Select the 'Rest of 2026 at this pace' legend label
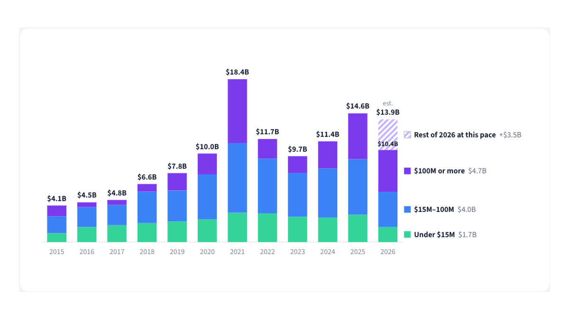 click(x=455, y=135)
